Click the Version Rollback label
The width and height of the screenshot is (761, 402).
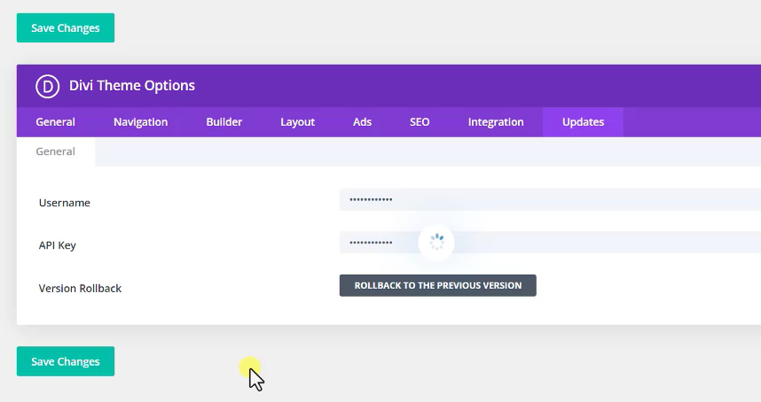(80, 289)
